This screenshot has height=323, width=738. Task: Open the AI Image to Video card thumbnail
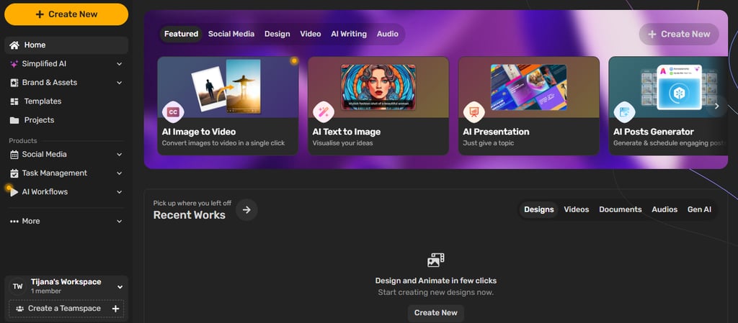tap(228, 87)
